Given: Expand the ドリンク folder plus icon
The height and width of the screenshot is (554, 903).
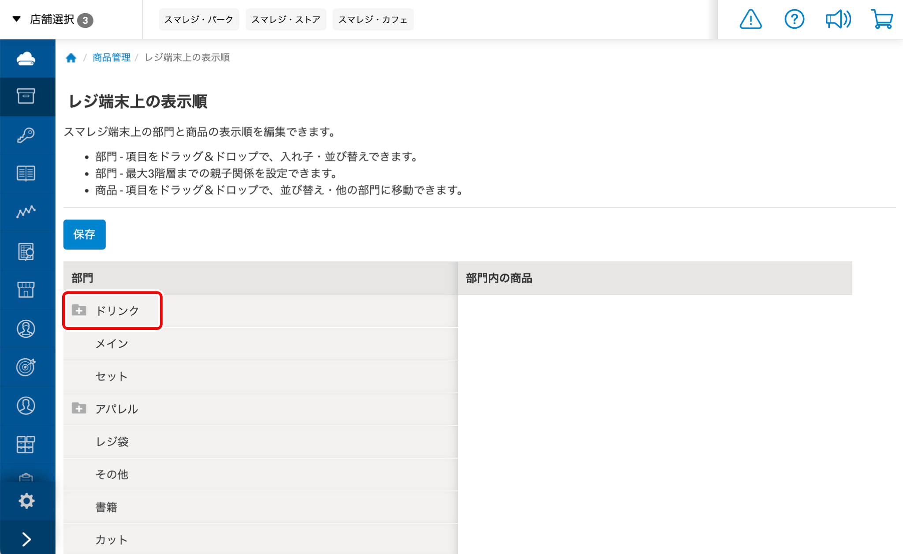Looking at the screenshot, I should (79, 310).
